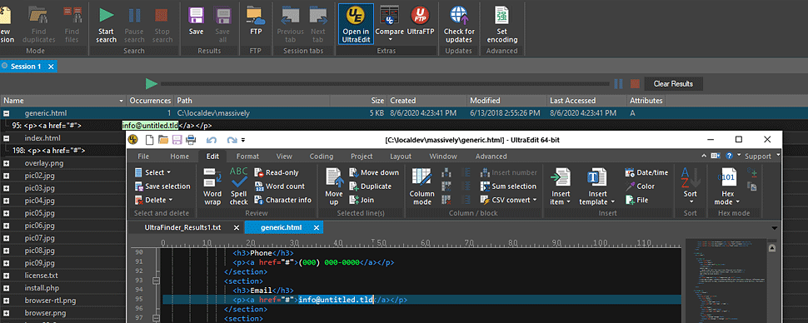Click the Clear Results button
The image size is (808, 323).
673,83
